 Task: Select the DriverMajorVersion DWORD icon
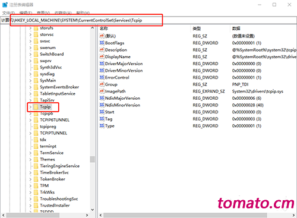pos(102,64)
